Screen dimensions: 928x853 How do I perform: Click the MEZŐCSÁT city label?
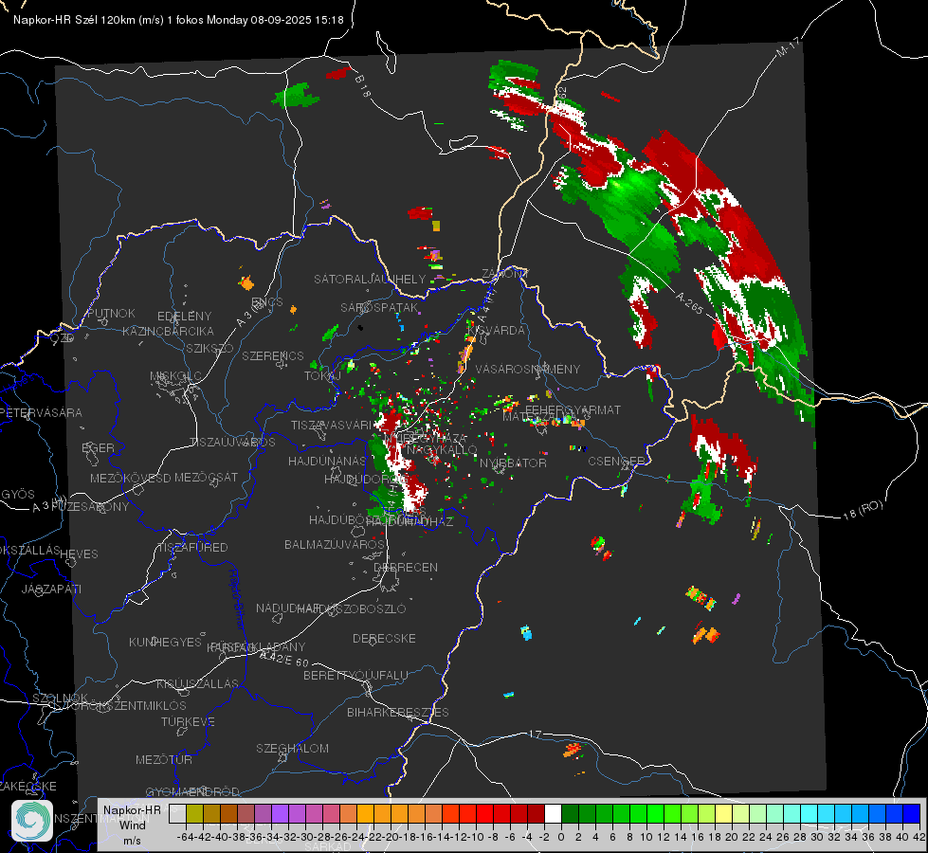(206, 477)
